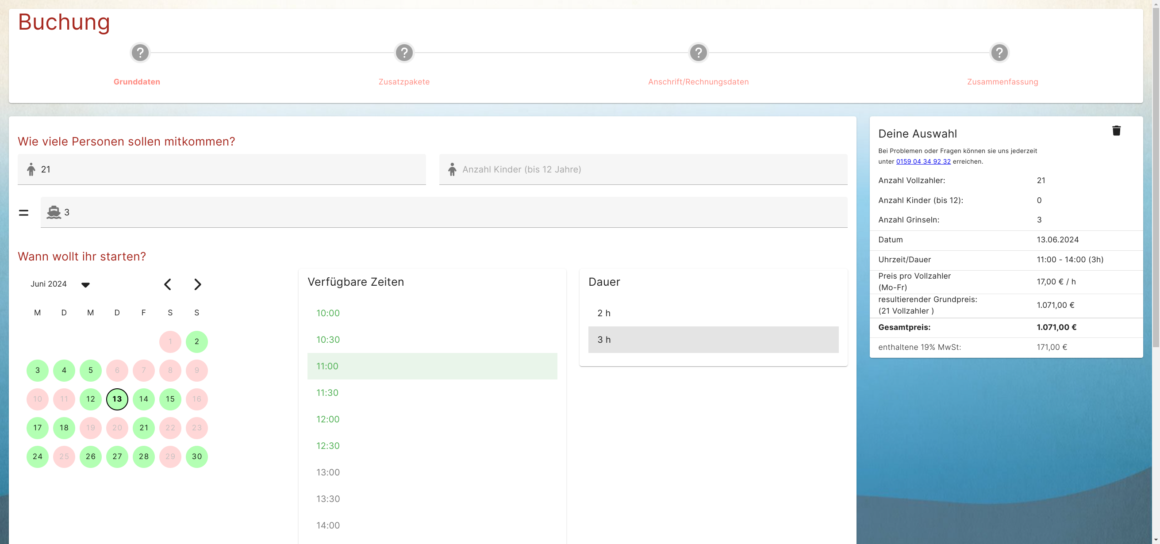The width and height of the screenshot is (1160, 544).
Task: Click the Zusatzpakete step circle icon
Action: (404, 53)
